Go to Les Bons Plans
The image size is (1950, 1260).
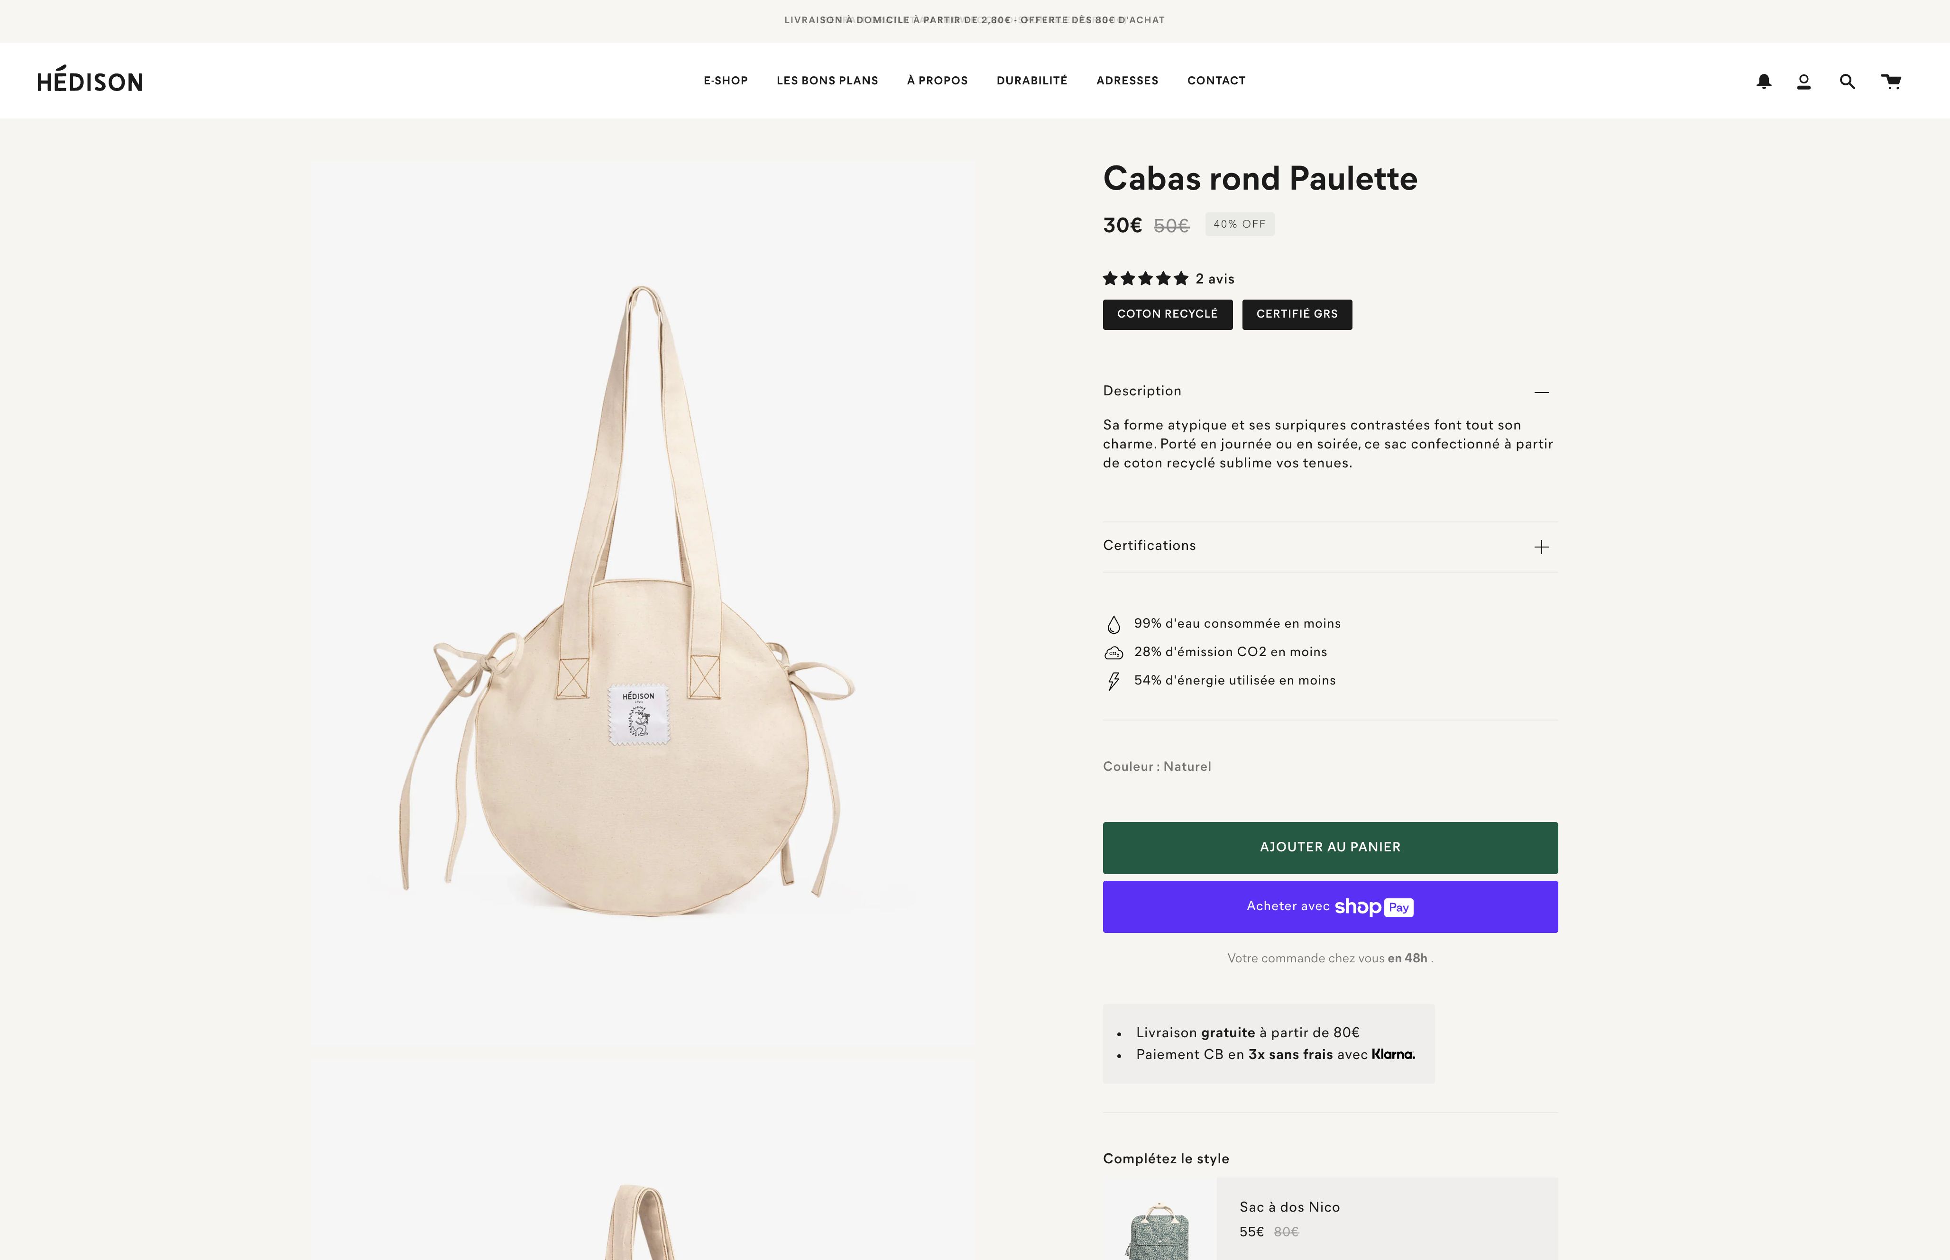[827, 80]
